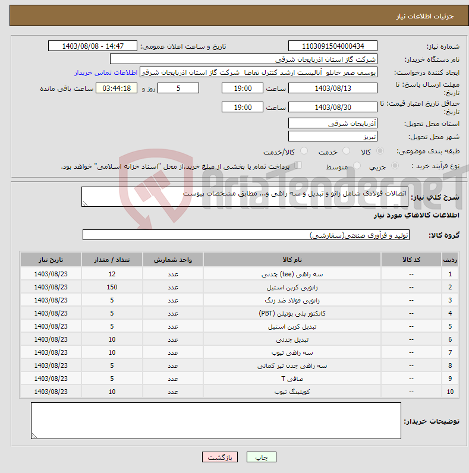Select the کالا radio button

[x=380, y=151]
